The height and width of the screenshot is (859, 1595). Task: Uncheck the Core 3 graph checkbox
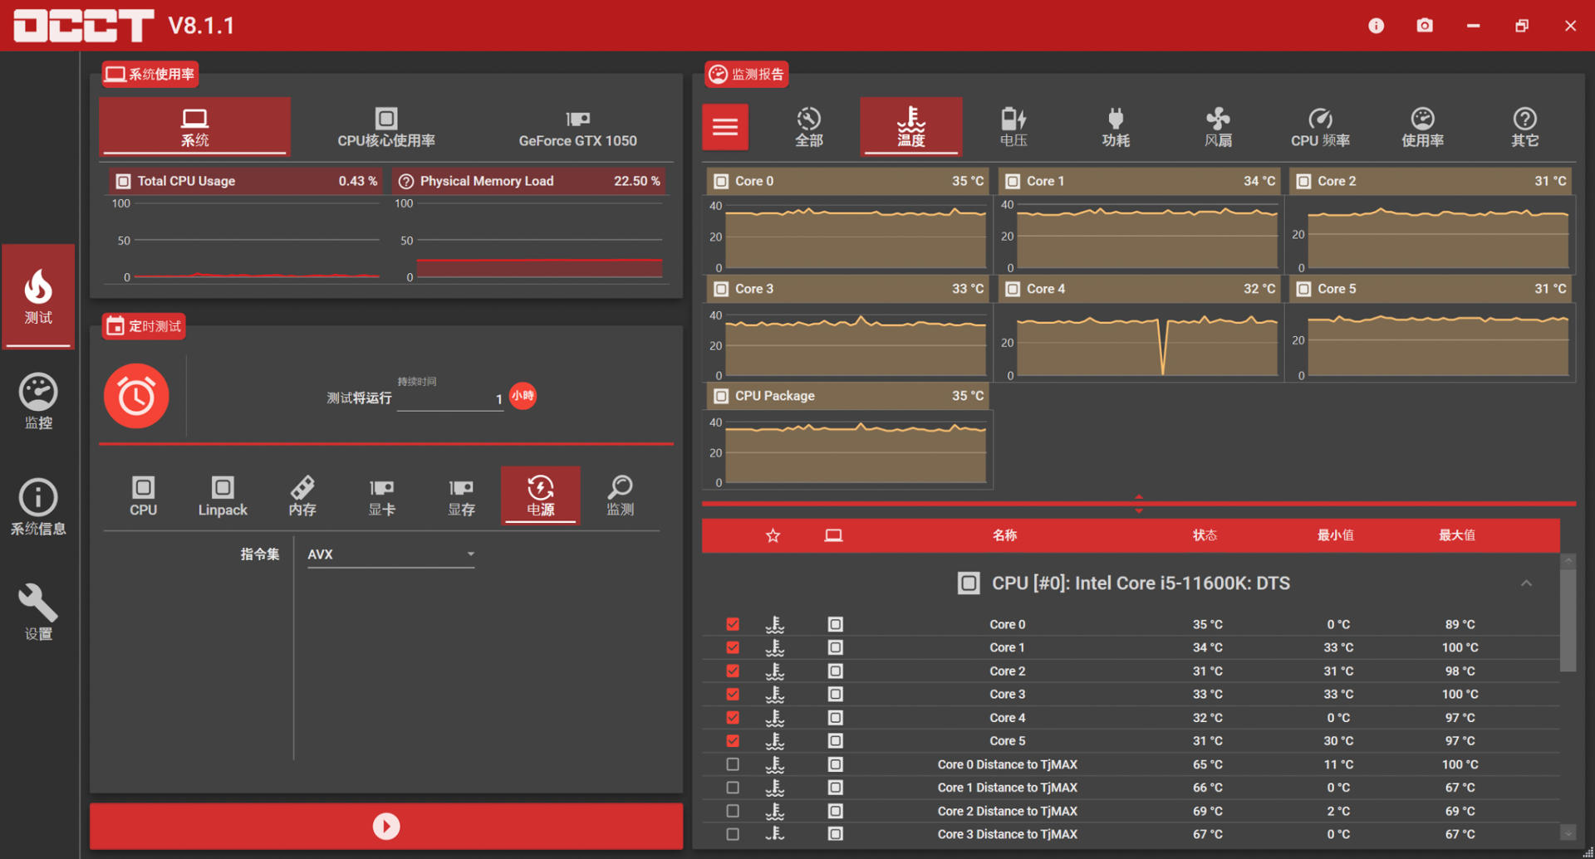tap(733, 694)
